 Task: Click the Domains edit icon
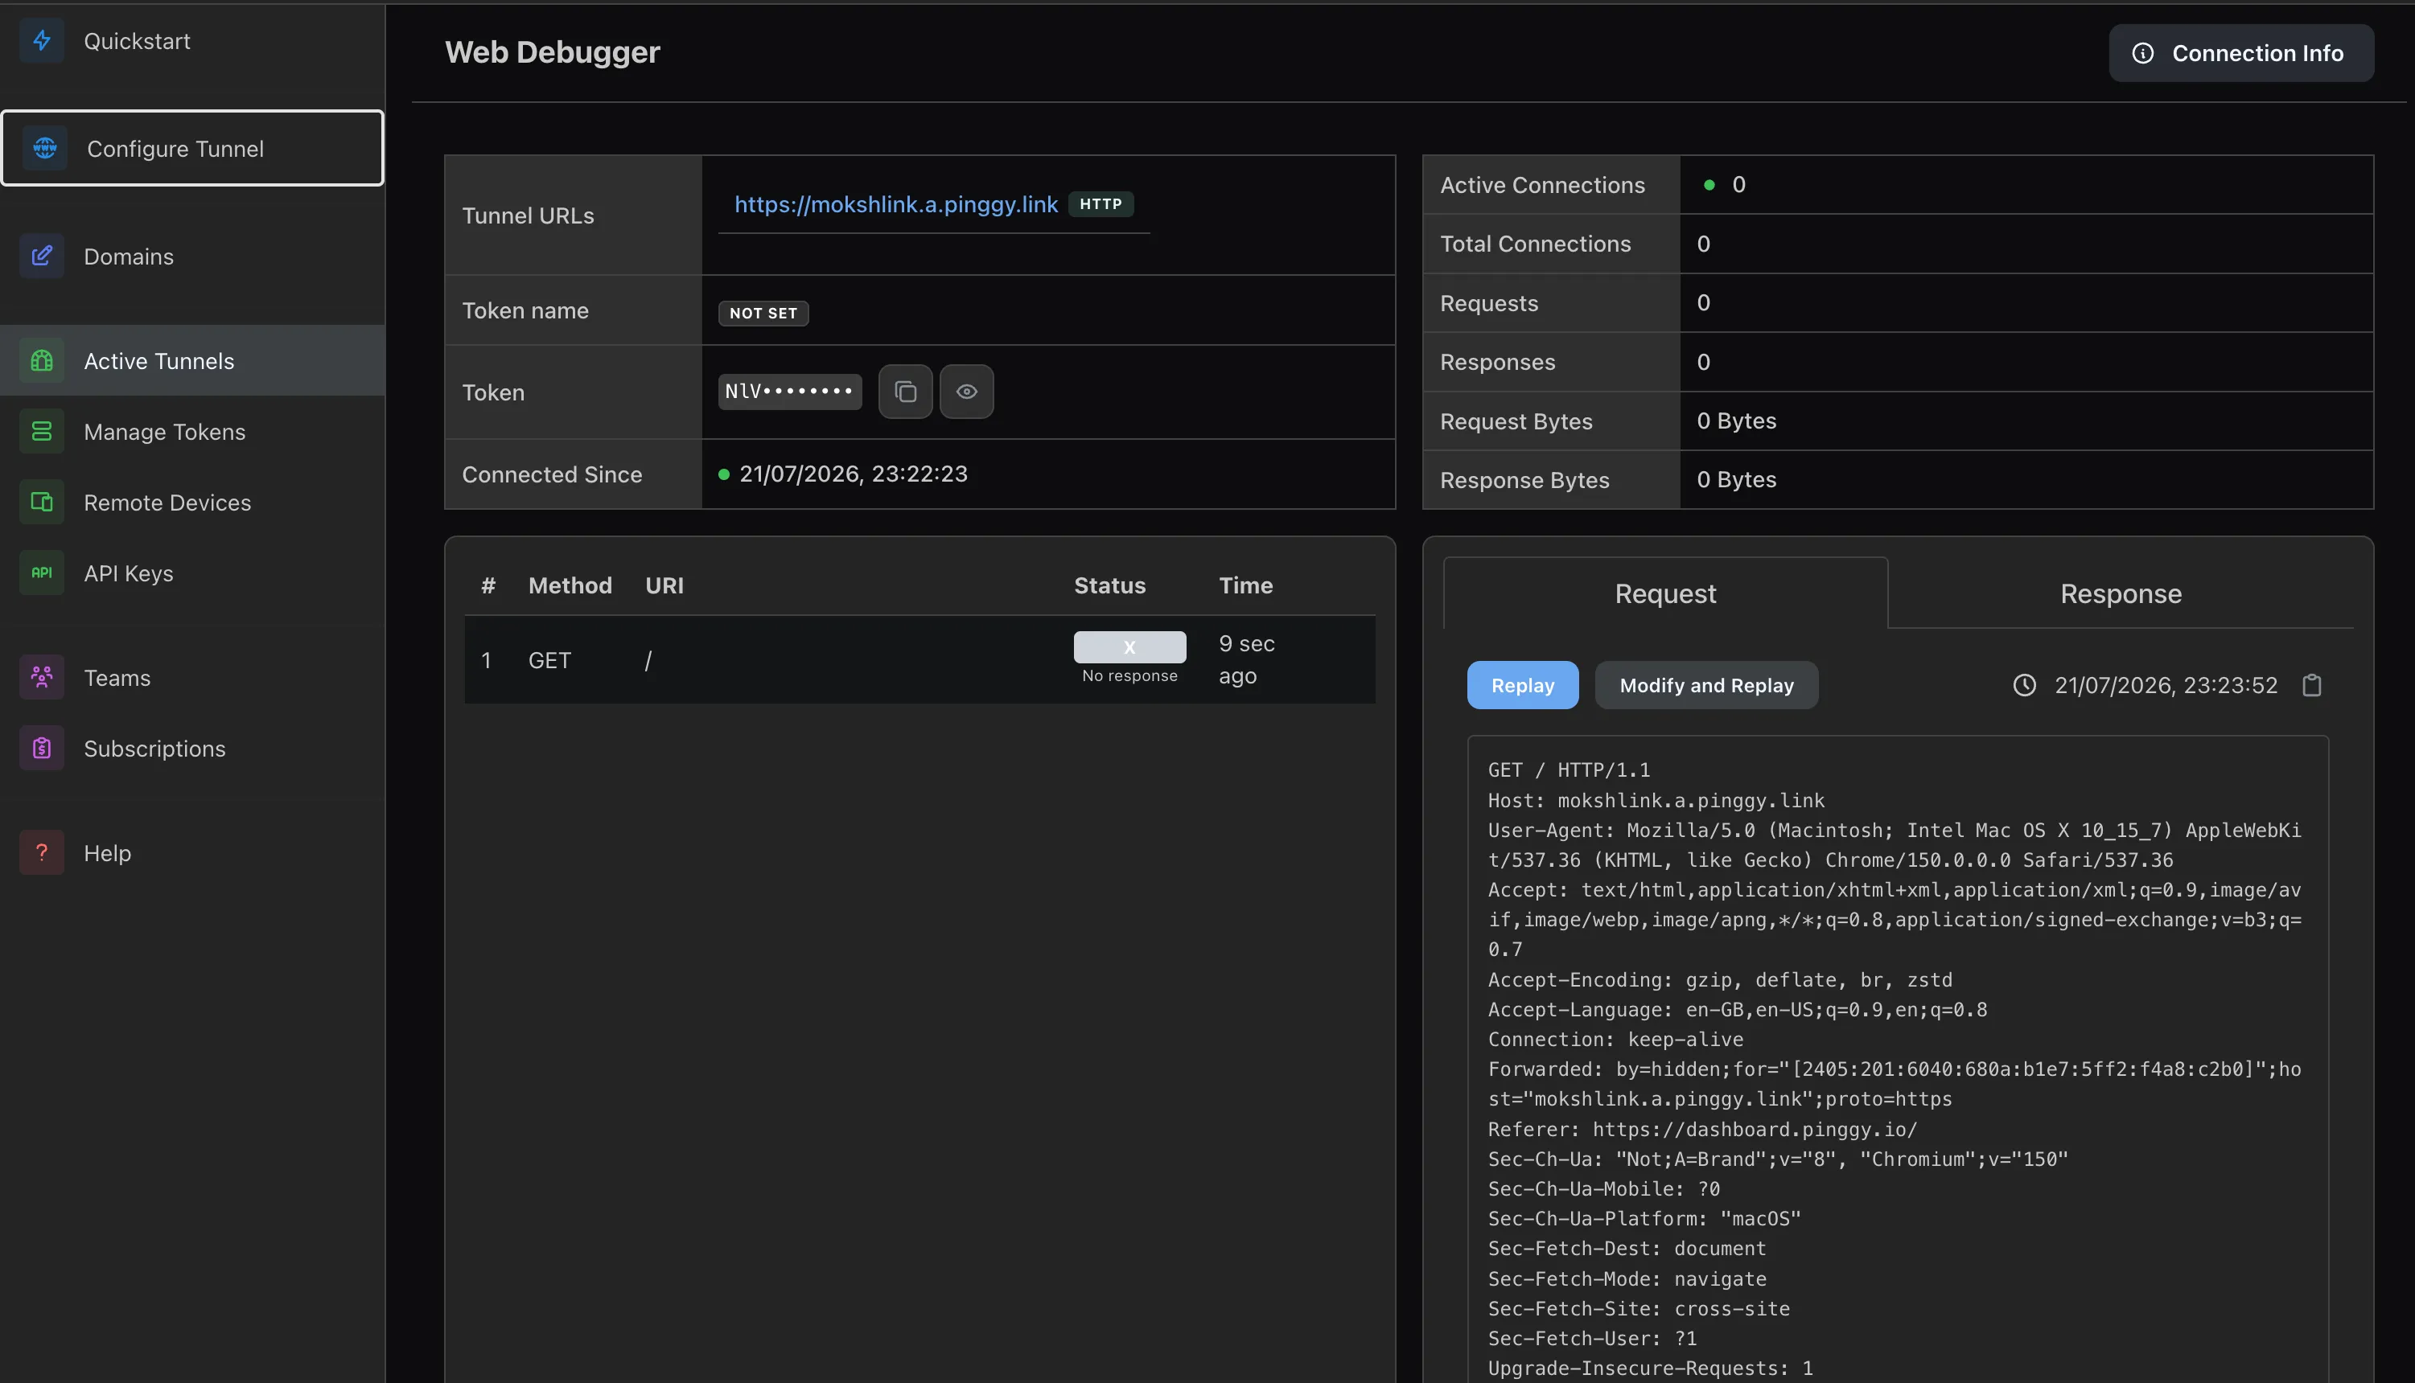coord(42,256)
